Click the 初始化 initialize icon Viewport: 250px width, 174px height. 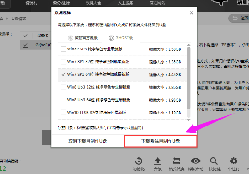coord(139,161)
